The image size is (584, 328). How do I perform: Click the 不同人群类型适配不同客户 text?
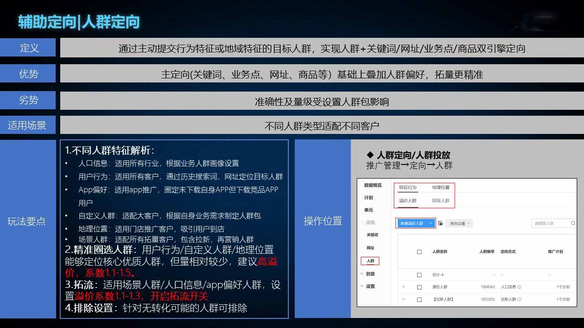[x=322, y=126]
